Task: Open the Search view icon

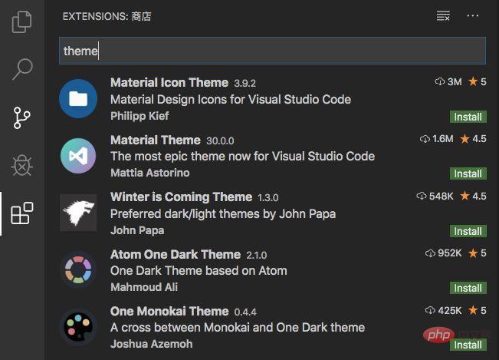Action: pos(21,69)
